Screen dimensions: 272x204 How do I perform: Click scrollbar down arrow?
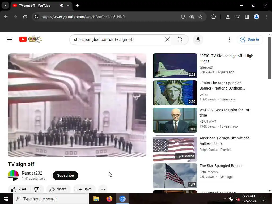(270, 191)
